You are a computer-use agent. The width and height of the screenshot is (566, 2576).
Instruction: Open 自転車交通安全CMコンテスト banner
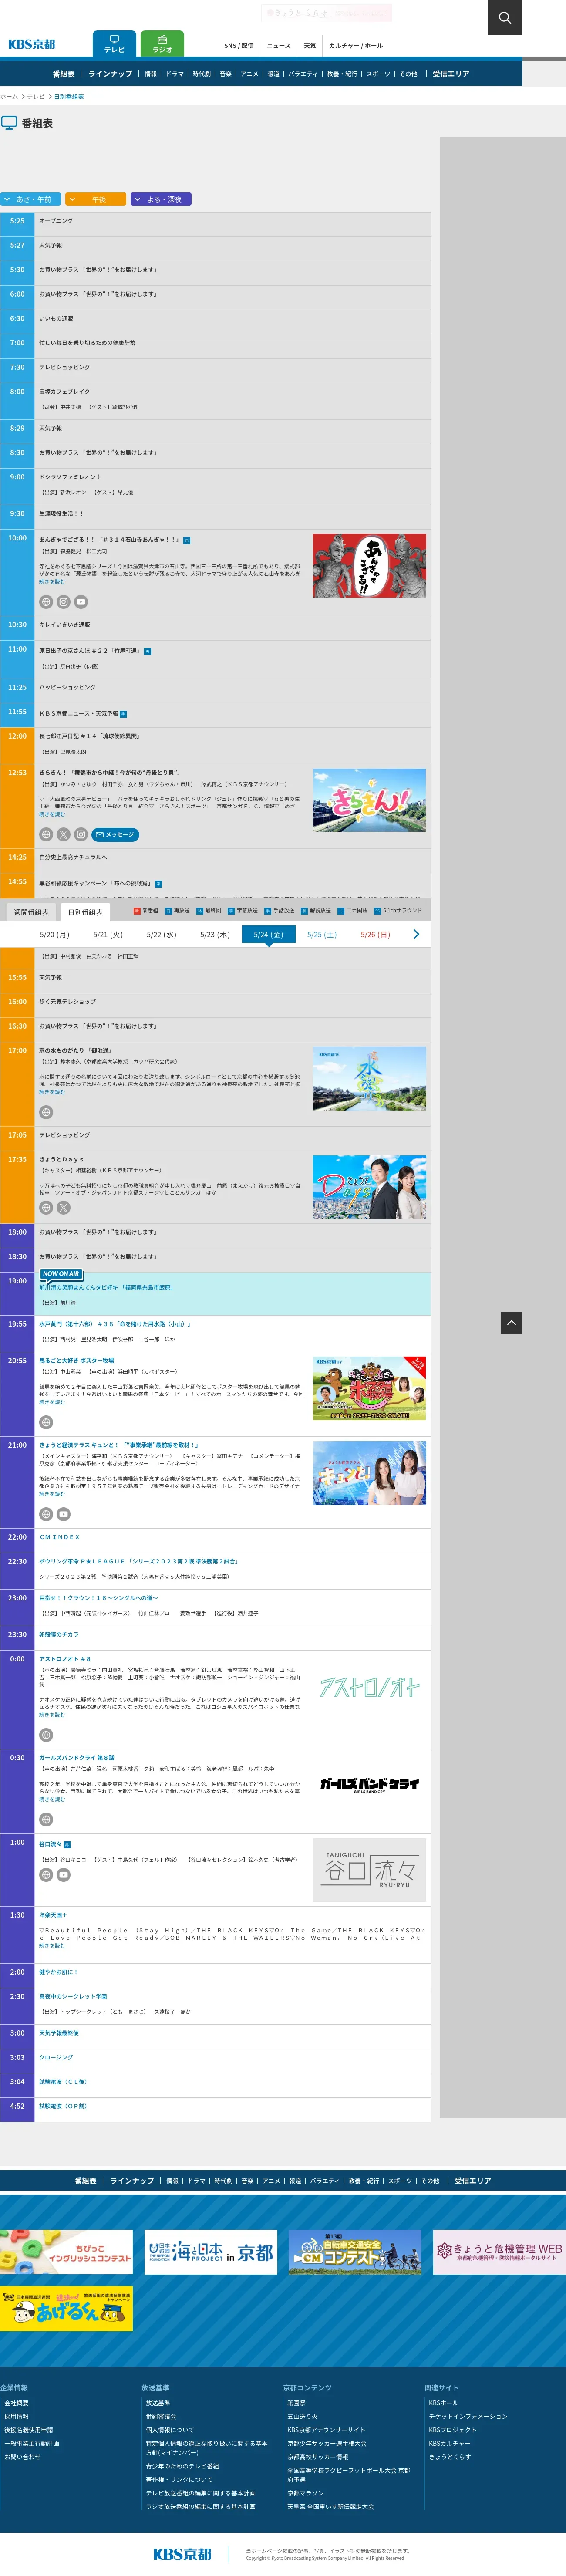[x=354, y=2252]
